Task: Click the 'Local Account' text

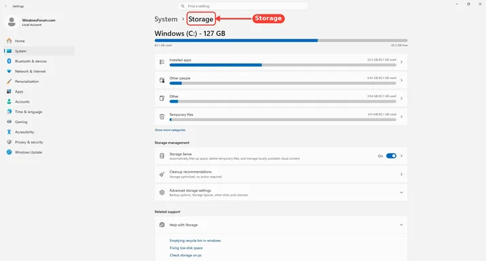Action: [32, 24]
